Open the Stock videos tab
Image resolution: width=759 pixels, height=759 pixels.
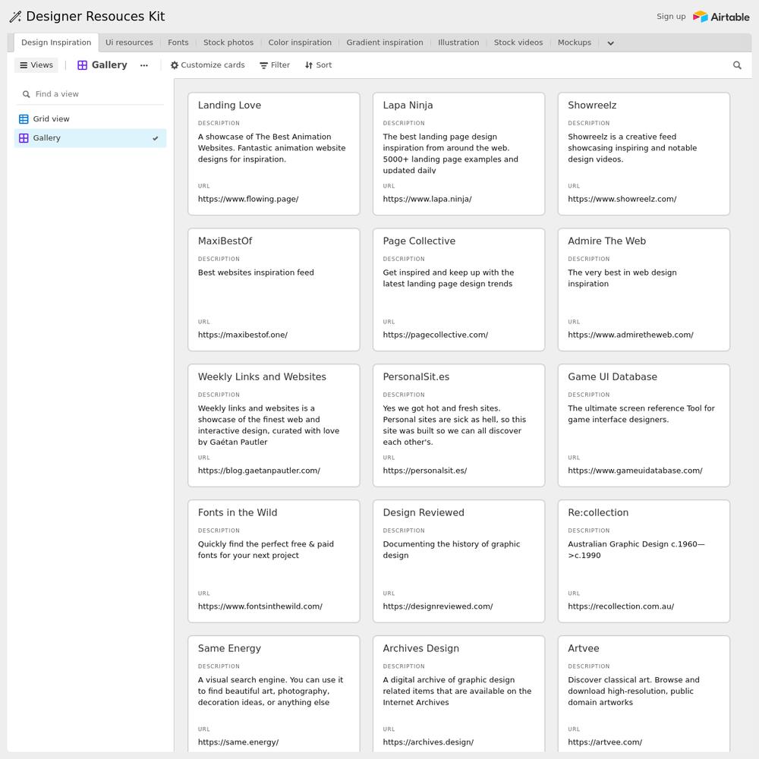pyautogui.click(x=518, y=43)
